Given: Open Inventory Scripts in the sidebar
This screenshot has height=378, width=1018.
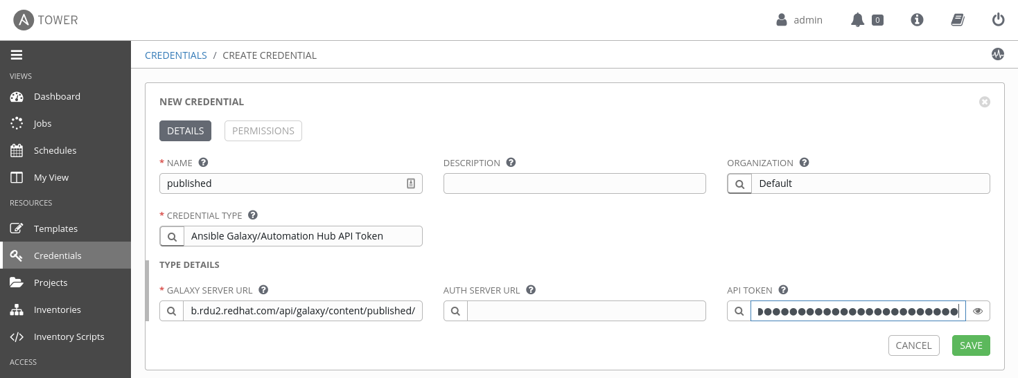Looking at the screenshot, I should pos(65,336).
